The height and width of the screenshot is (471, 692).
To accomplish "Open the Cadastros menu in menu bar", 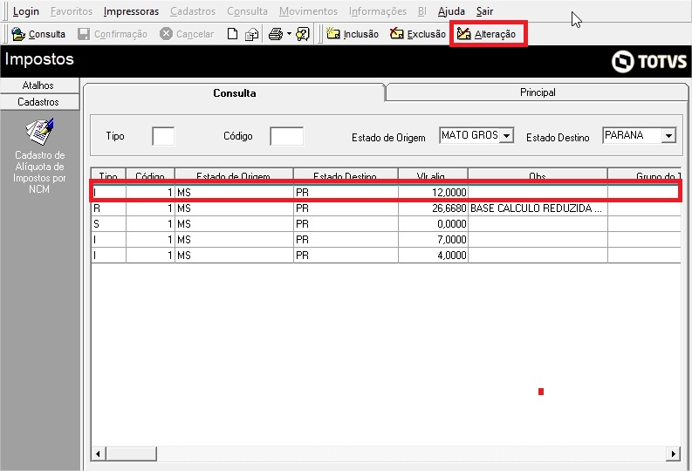I will (x=193, y=11).
